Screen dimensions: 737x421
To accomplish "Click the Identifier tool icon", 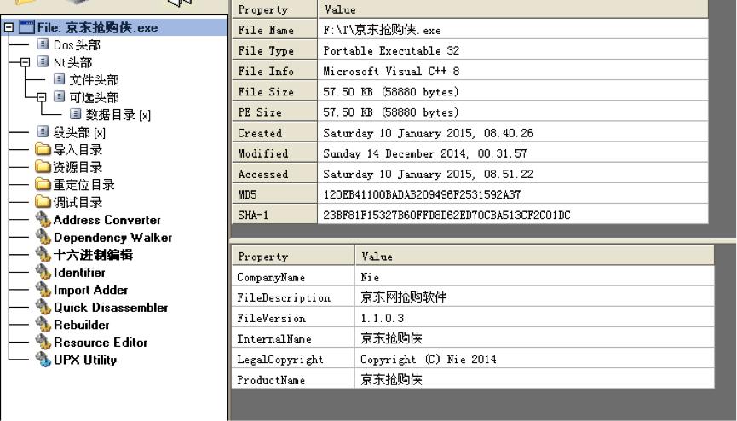I will tap(43, 273).
